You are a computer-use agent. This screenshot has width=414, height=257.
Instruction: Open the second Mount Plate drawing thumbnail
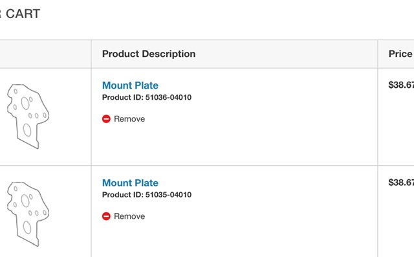[x=28, y=214]
